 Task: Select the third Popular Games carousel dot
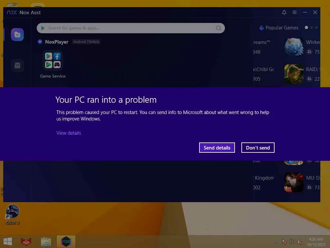[x=316, y=28]
